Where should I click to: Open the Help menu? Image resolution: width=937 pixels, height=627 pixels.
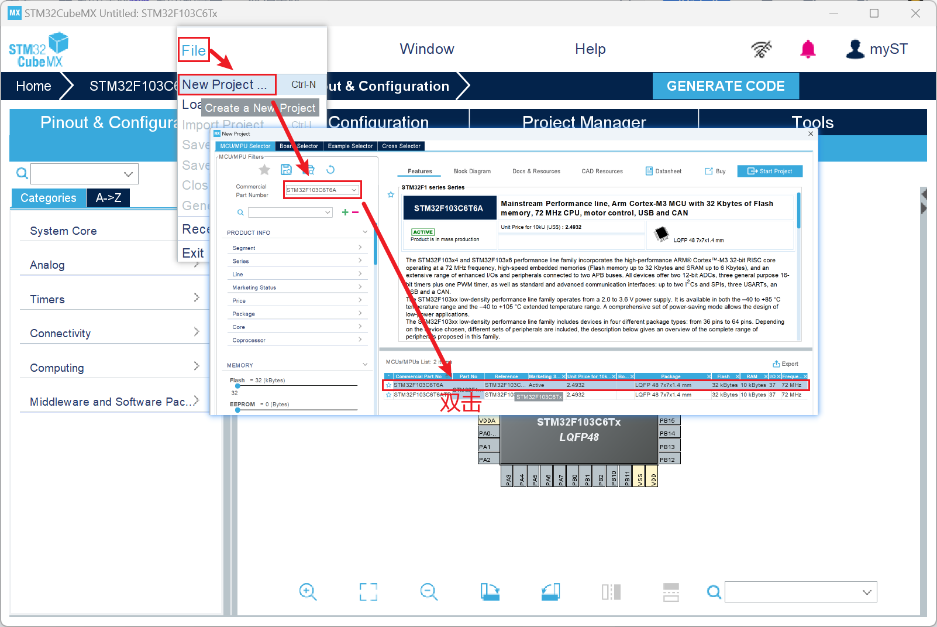(x=590, y=49)
